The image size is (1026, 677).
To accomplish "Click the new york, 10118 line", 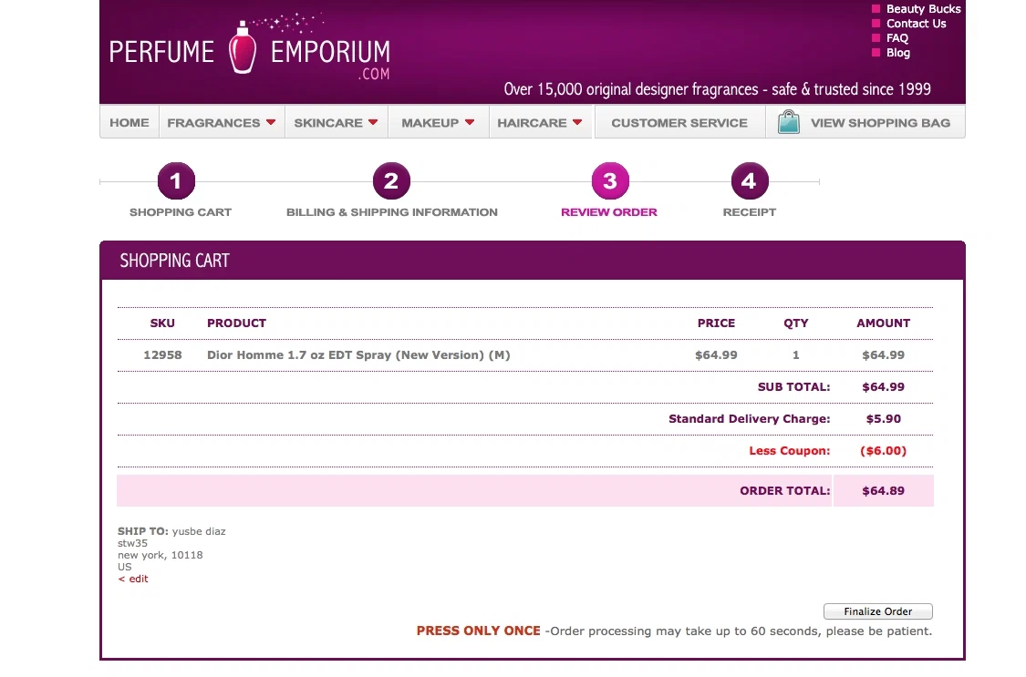I will [x=161, y=555].
